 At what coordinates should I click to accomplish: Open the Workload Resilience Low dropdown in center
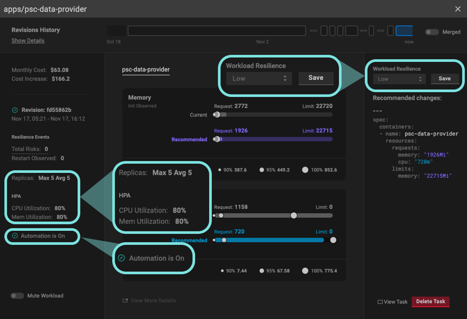point(259,78)
